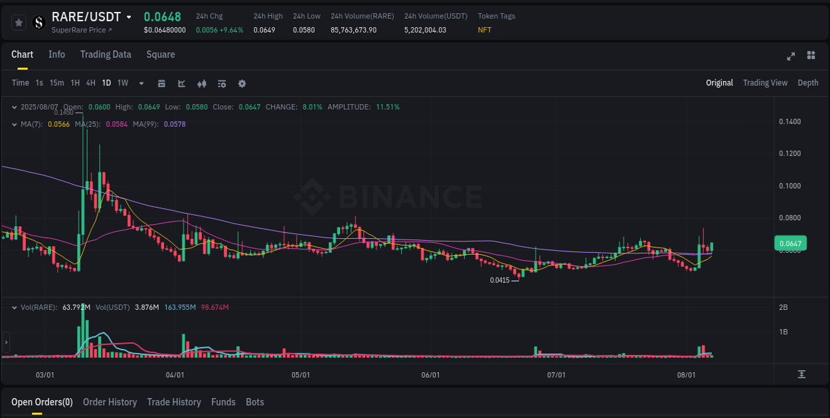Open the grid layout icon
This screenshot has width=830, height=418.
(x=810, y=56)
